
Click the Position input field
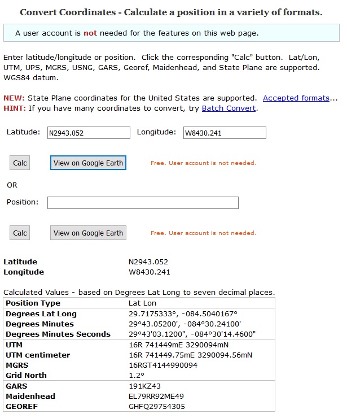point(143,203)
